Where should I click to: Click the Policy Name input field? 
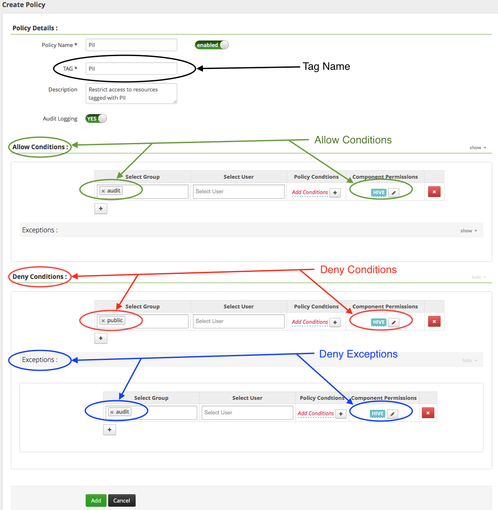pyautogui.click(x=131, y=45)
